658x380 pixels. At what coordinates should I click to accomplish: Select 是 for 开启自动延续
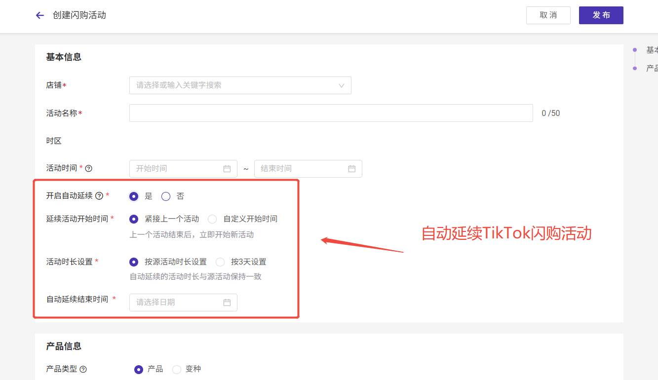pyautogui.click(x=134, y=196)
